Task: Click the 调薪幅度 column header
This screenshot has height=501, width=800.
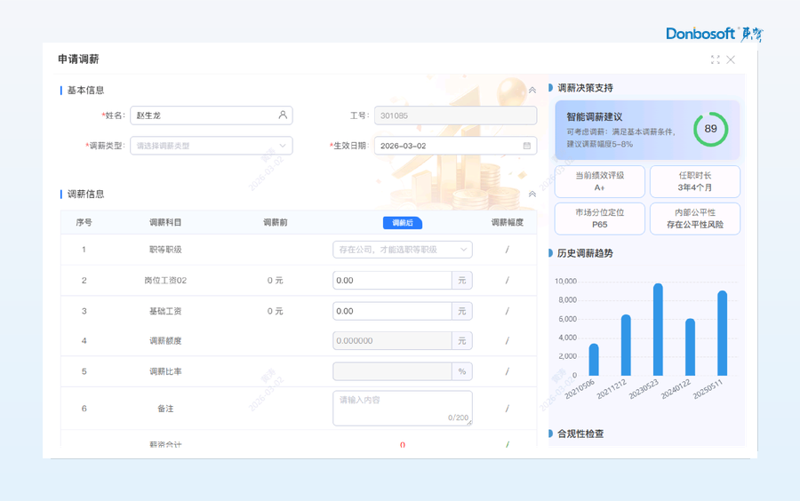Action: (x=508, y=222)
